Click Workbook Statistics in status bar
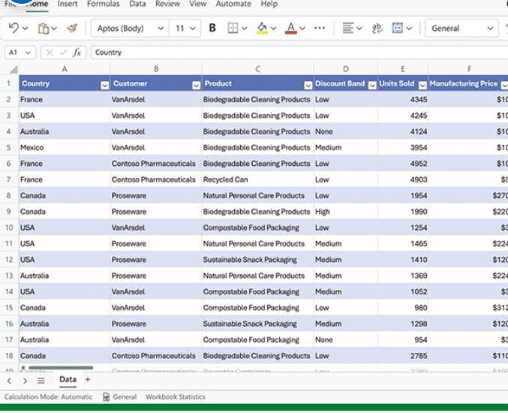The image size is (508, 413). click(x=175, y=397)
